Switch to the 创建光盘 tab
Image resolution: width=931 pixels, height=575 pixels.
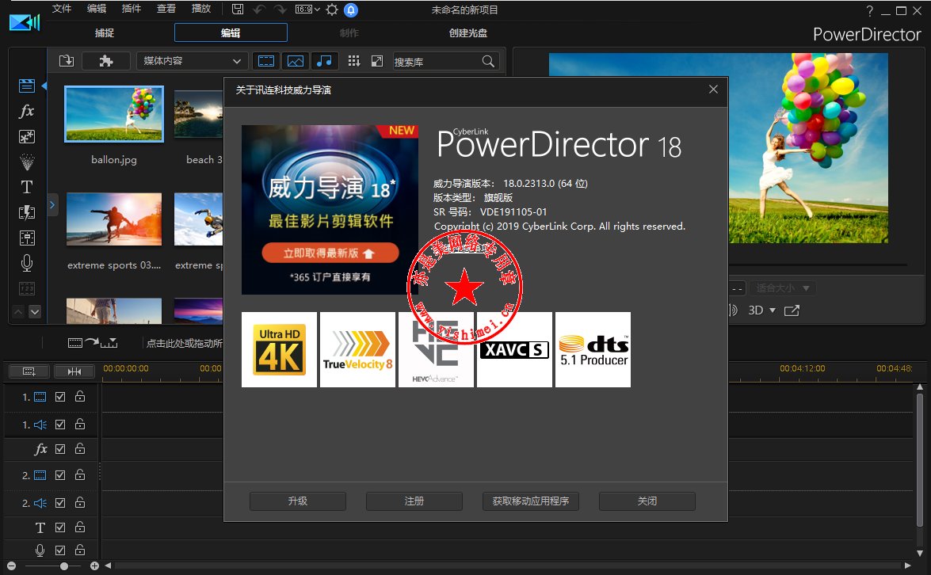point(467,33)
